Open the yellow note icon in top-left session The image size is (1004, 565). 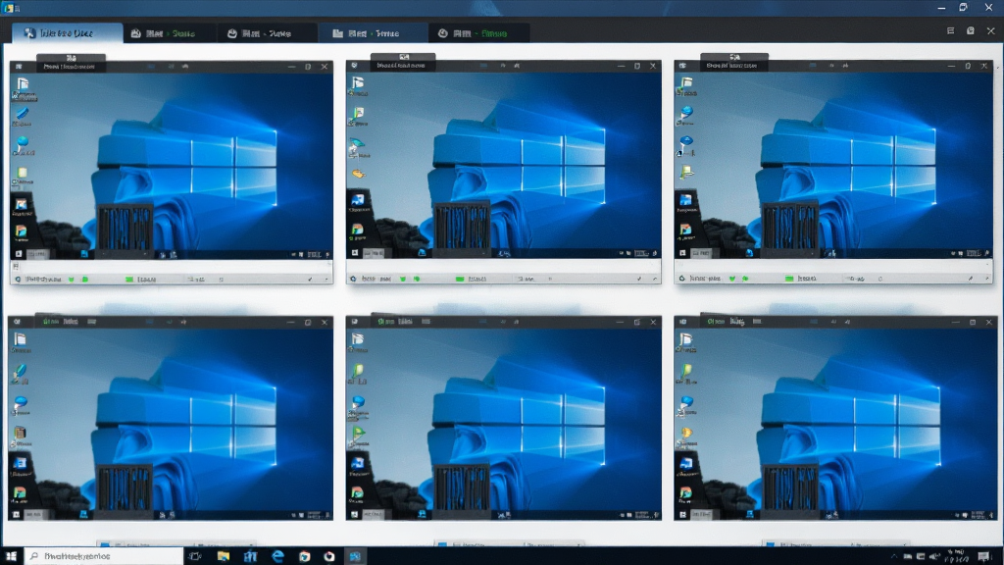point(23,175)
